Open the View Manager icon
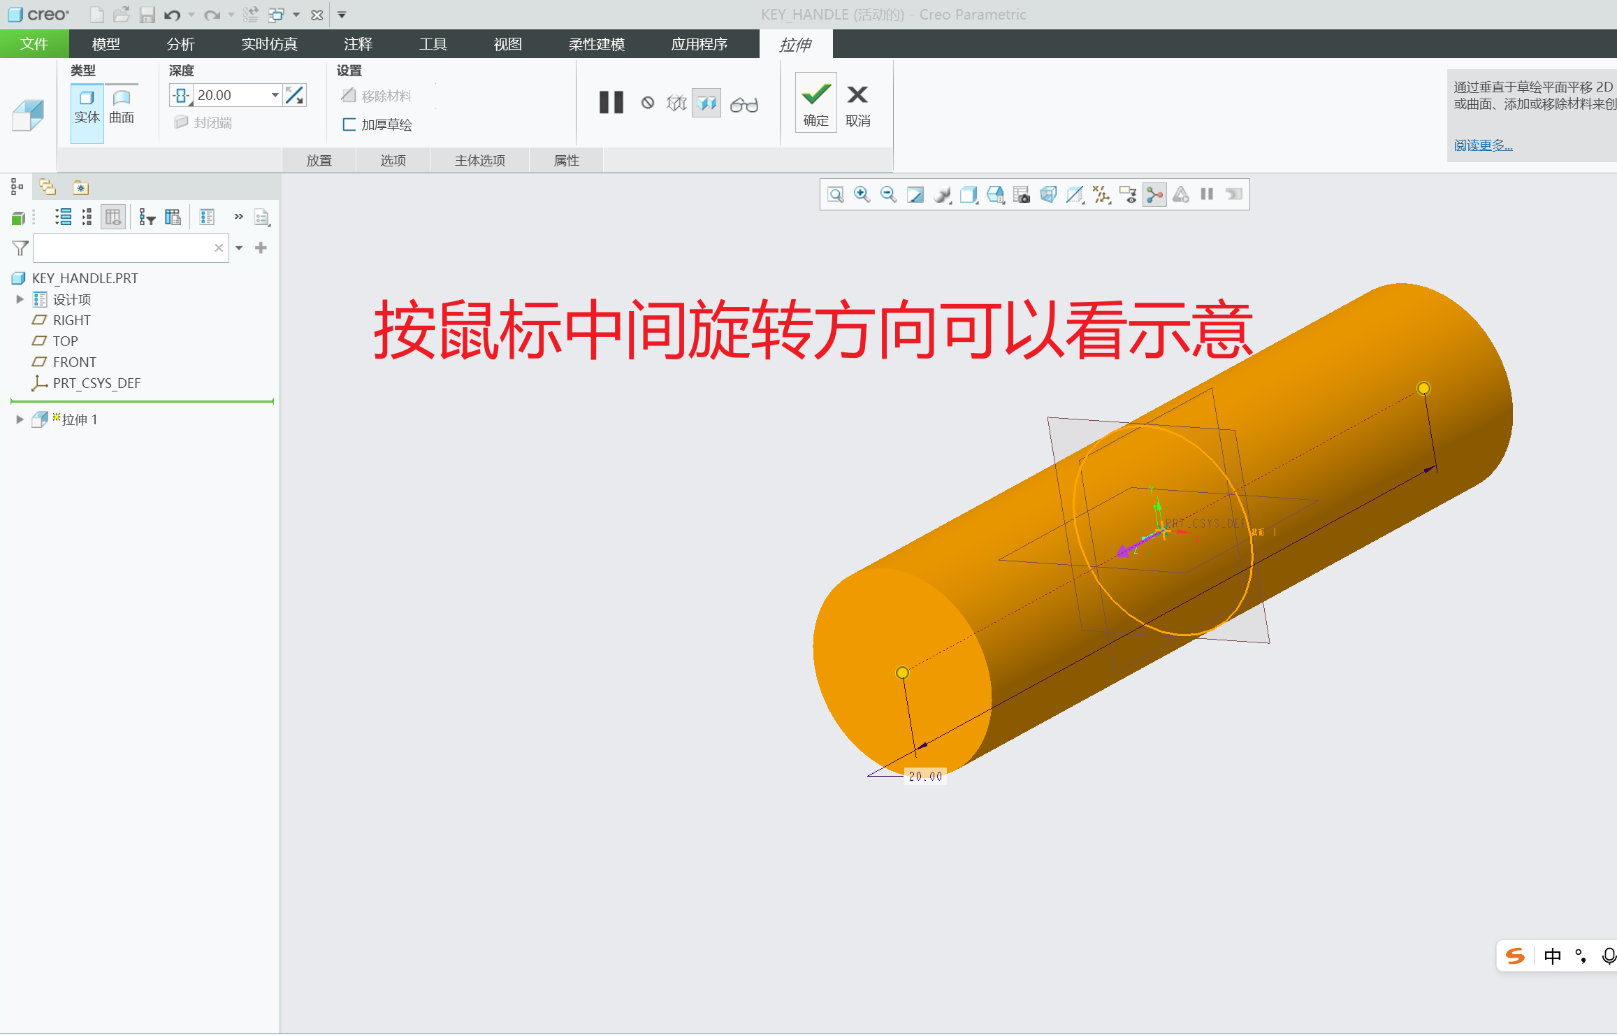The height and width of the screenshot is (1036, 1617). [1022, 194]
